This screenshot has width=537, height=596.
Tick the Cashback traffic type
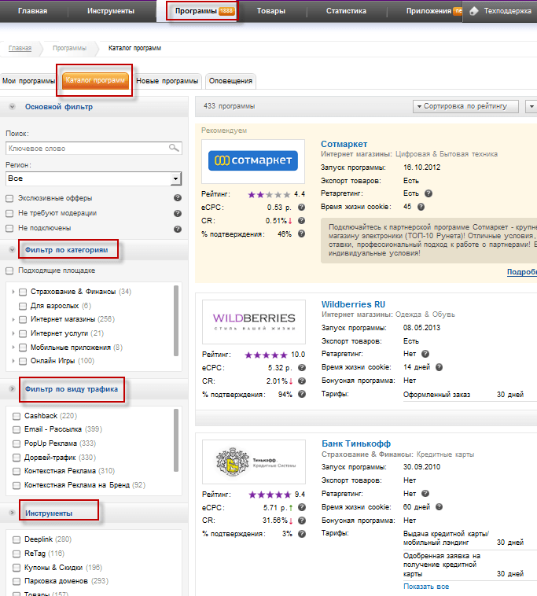[x=17, y=416]
